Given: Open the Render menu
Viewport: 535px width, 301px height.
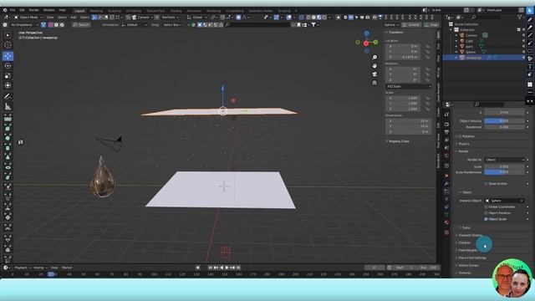Looking at the screenshot, I should coord(33,10).
